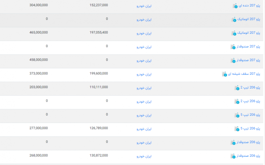The image size is (265, 165).
Task: Click info icon of پژو 206 تیپ 2 zero-price row
Action: pos(237,102)
